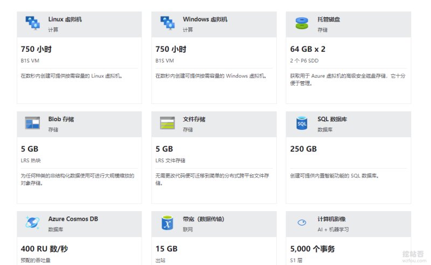The image size is (431, 265).
Task: Click the 预配的吞吐量 label
Action: pos(36,260)
